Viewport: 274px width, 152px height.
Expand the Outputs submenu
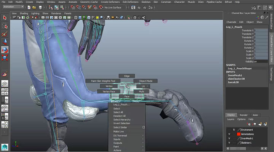pyautogui.click(x=127, y=143)
